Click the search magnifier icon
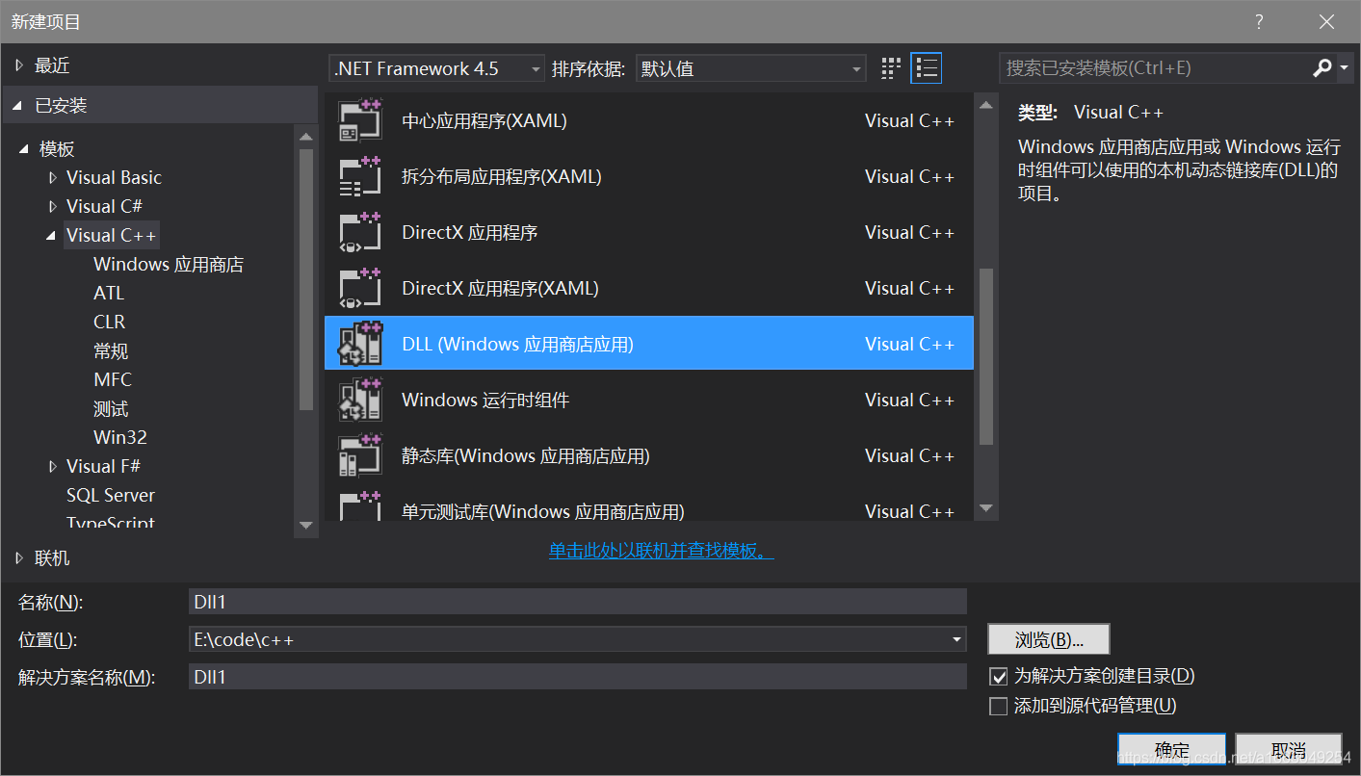1361x776 pixels. click(x=1322, y=68)
